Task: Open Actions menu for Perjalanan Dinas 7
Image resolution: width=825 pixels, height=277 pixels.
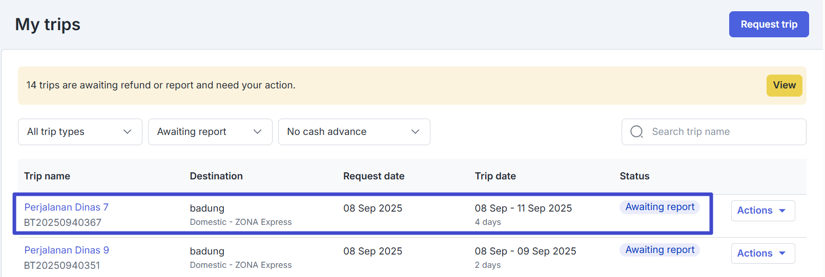Action: pyautogui.click(x=762, y=211)
